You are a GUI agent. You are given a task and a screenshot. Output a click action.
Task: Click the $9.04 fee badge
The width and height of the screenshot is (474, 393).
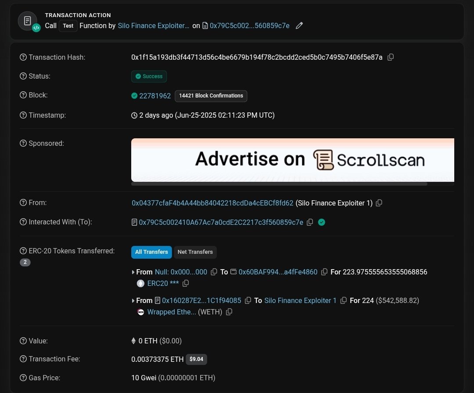(x=196, y=359)
